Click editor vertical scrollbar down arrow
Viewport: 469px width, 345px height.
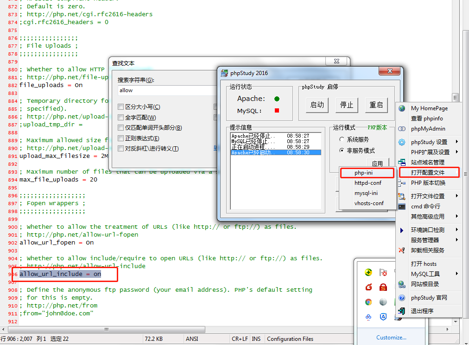click(455, 322)
